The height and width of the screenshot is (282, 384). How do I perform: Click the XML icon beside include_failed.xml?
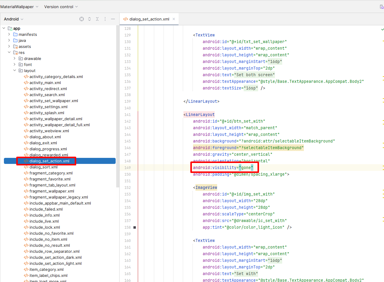pos(26,209)
